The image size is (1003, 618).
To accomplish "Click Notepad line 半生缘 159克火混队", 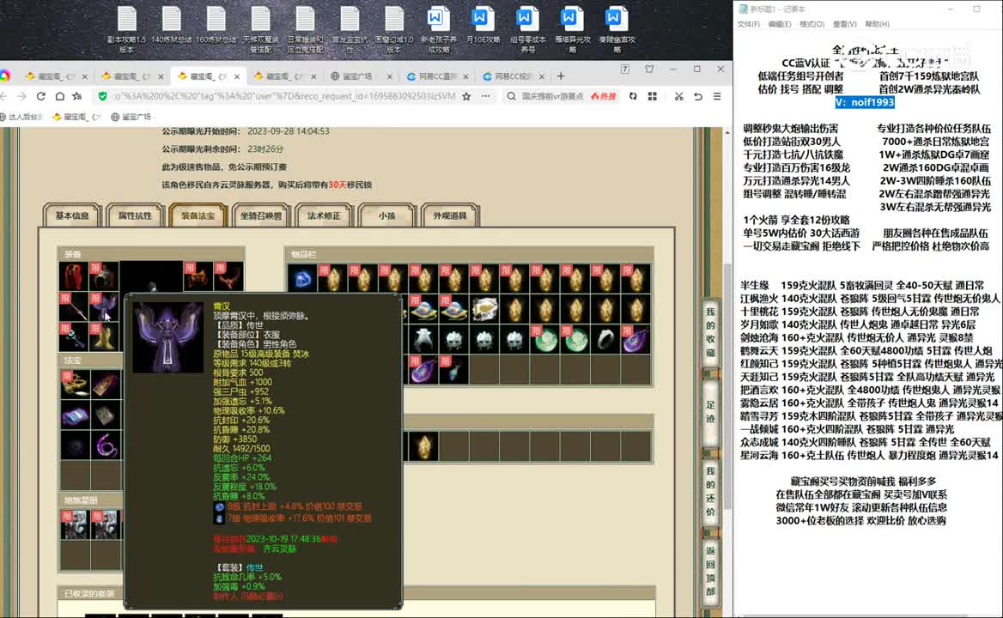I will point(862,285).
